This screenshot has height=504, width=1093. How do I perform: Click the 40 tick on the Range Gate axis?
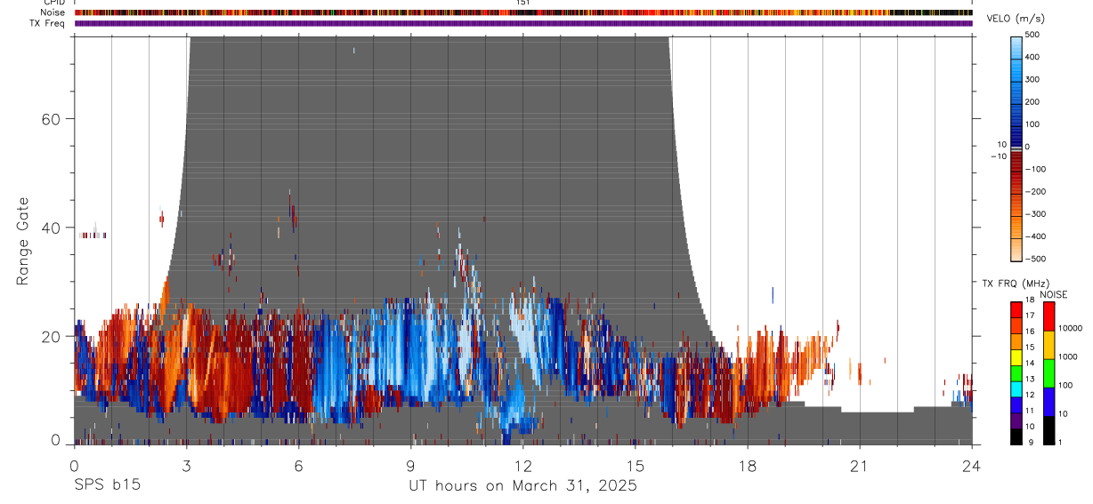tap(52, 228)
